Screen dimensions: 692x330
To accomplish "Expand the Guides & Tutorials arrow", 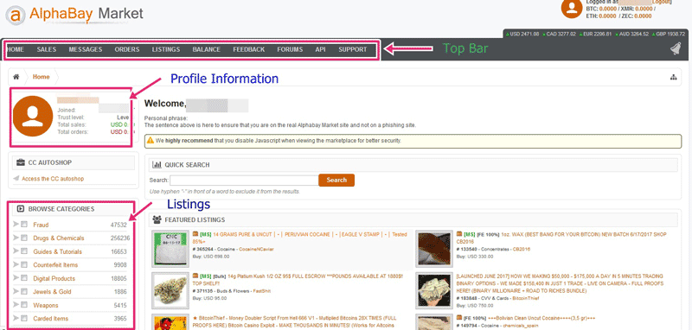I will pyautogui.click(x=16, y=251).
